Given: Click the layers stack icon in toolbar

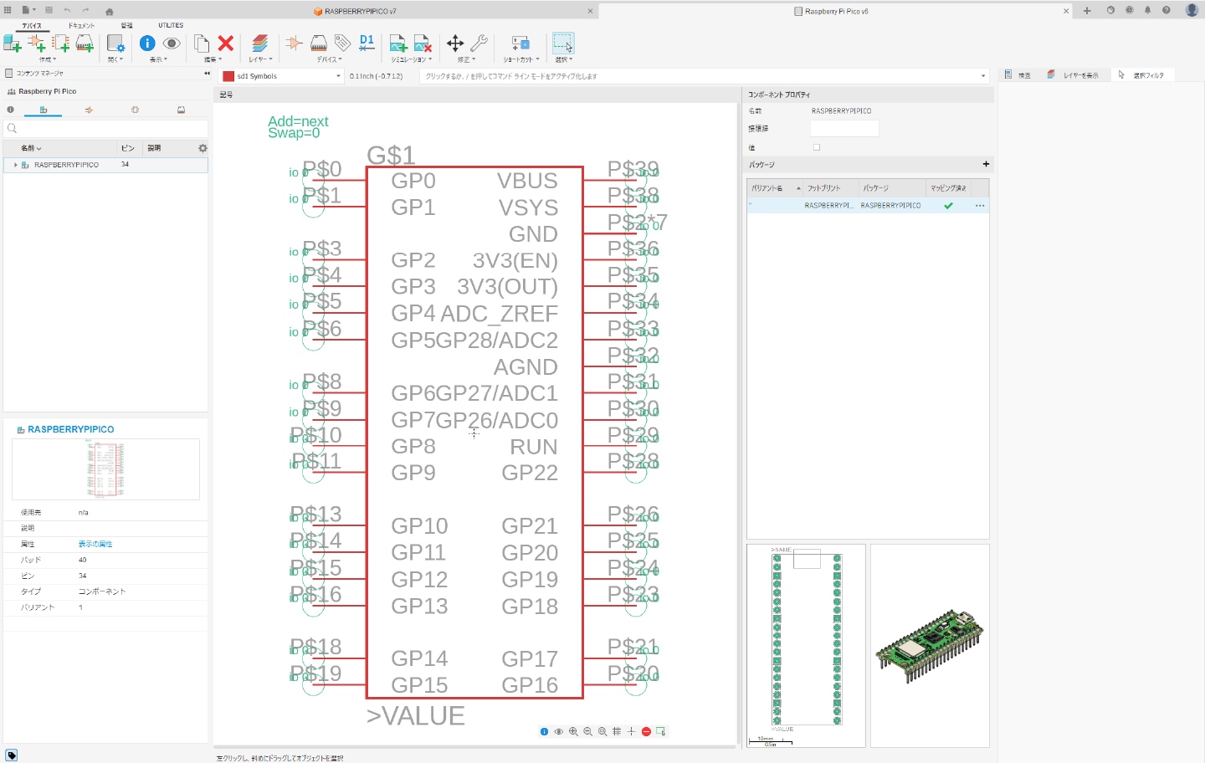Looking at the screenshot, I should point(259,44).
